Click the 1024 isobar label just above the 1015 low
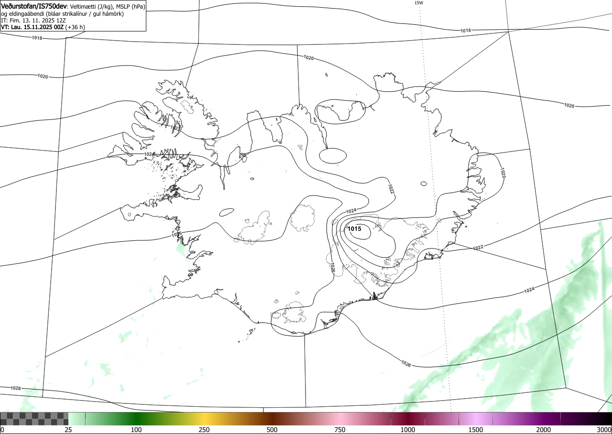The width and height of the screenshot is (612, 434). pyautogui.click(x=351, y=211)
